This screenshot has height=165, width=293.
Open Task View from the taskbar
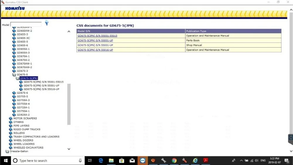click(90, 161)
